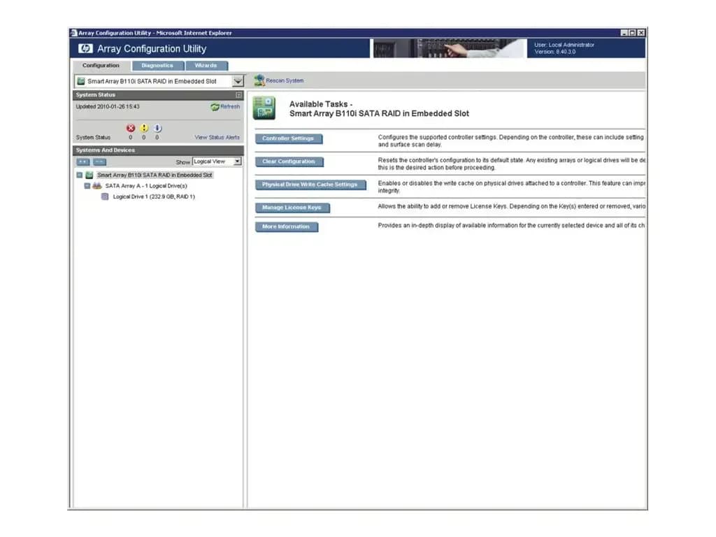Collapse the Smart Array B110i tree node
This screenshot has height=537, width=716.
point(80,176)
